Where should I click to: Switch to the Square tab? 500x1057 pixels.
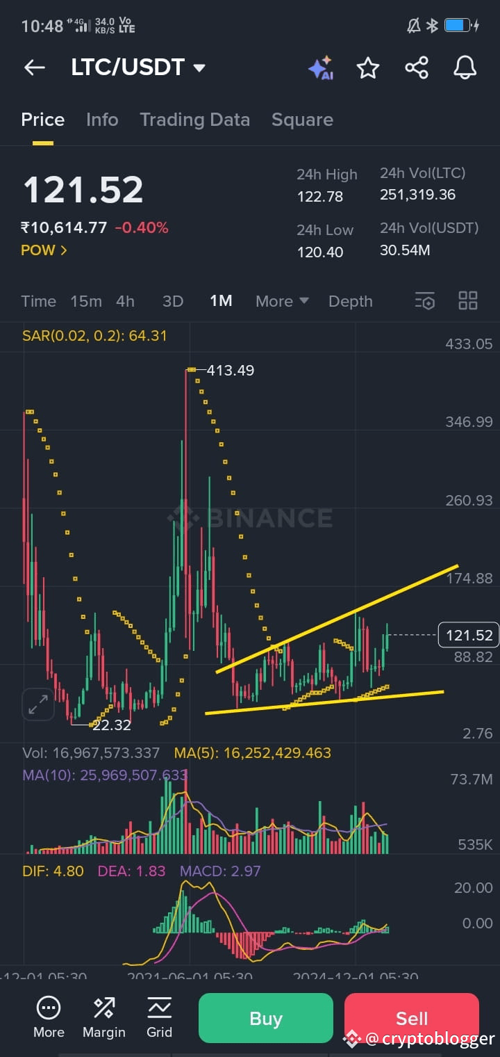tap(302, 120)
